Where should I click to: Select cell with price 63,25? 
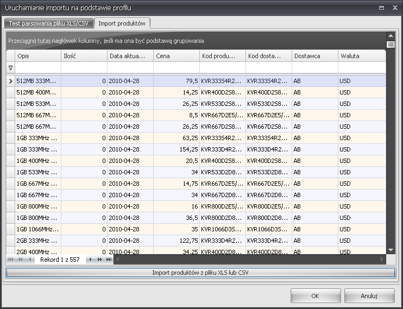[177, 138]
